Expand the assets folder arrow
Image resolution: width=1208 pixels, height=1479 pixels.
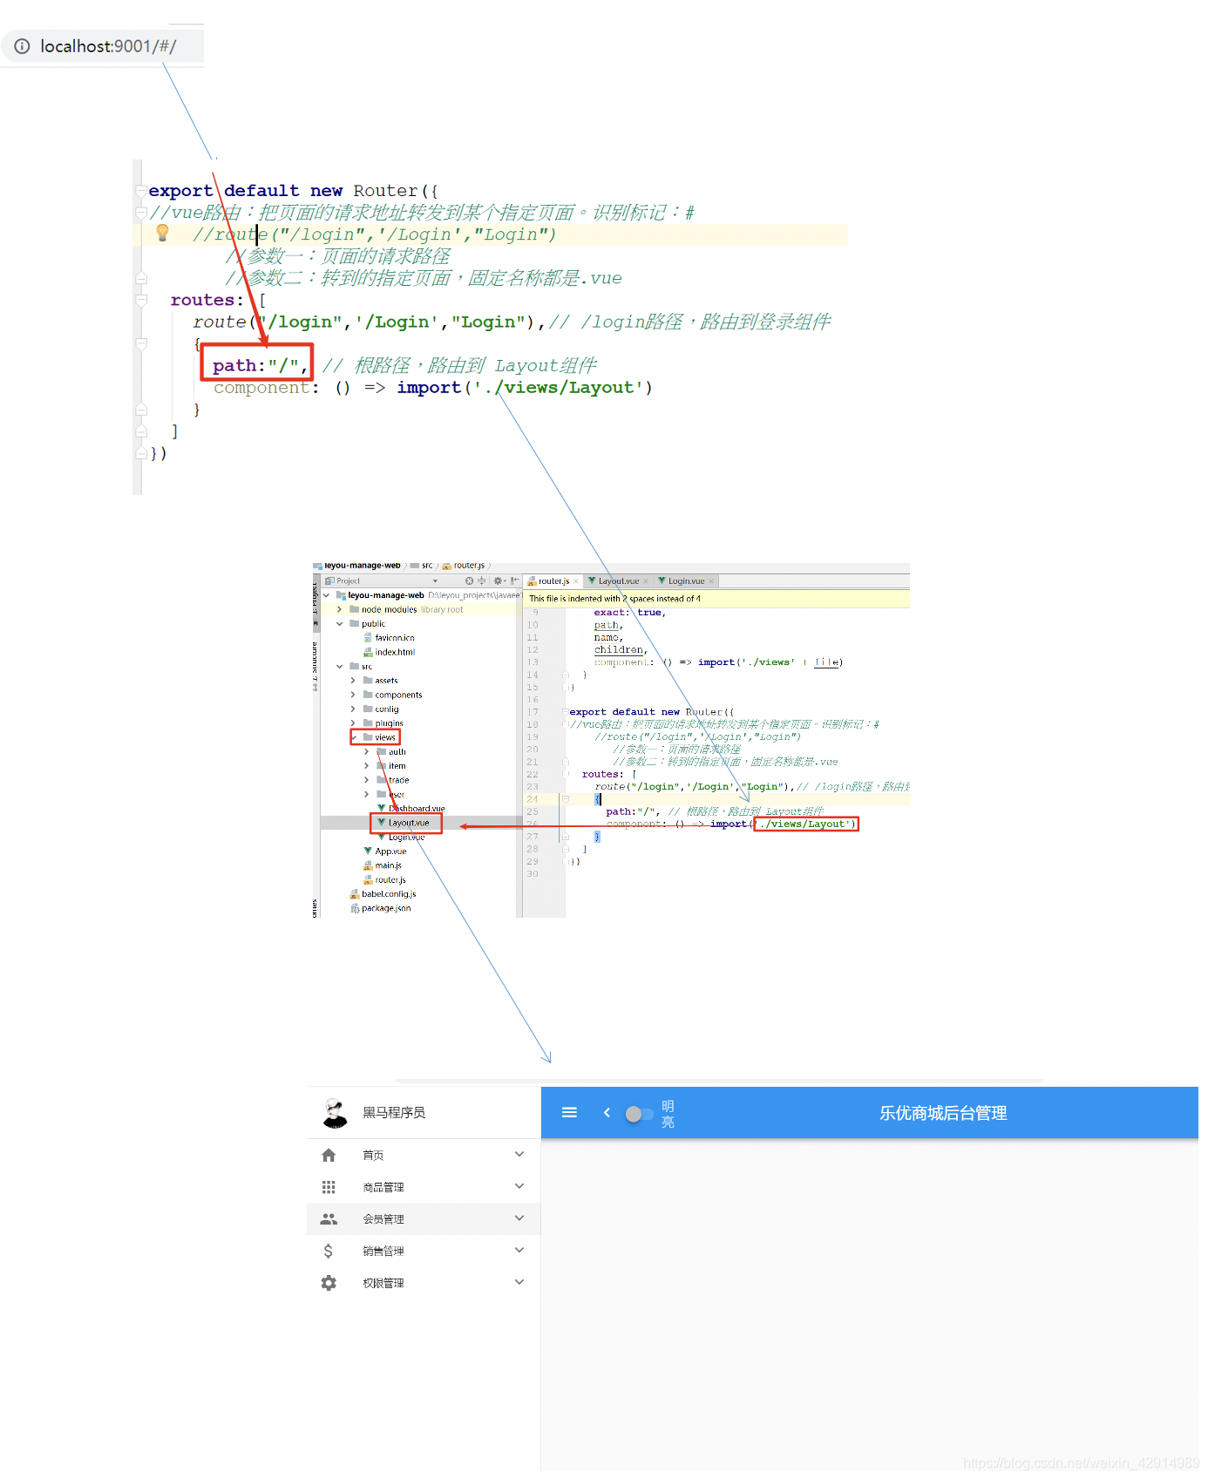pos(353,681)
